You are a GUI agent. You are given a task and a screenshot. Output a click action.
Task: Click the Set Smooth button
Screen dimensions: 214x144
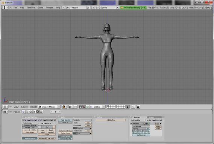coord(42,138)
